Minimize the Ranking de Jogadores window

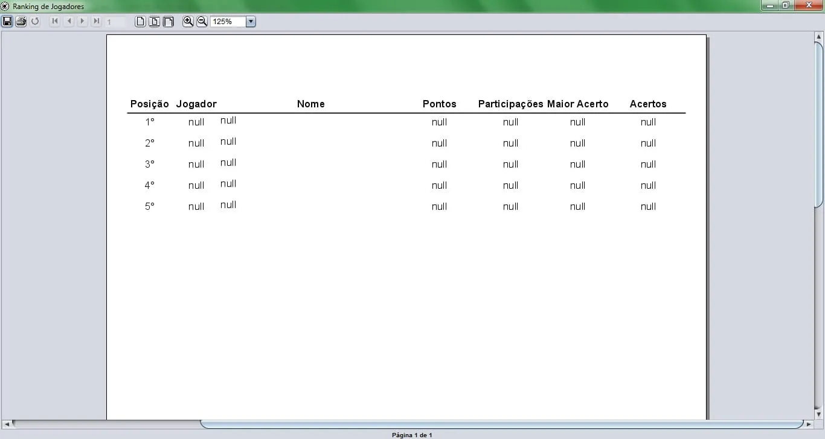pyautogui.click(x=769, y=5)
